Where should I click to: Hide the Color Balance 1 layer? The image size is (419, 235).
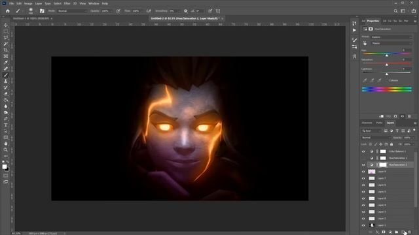tap(363, 151)
